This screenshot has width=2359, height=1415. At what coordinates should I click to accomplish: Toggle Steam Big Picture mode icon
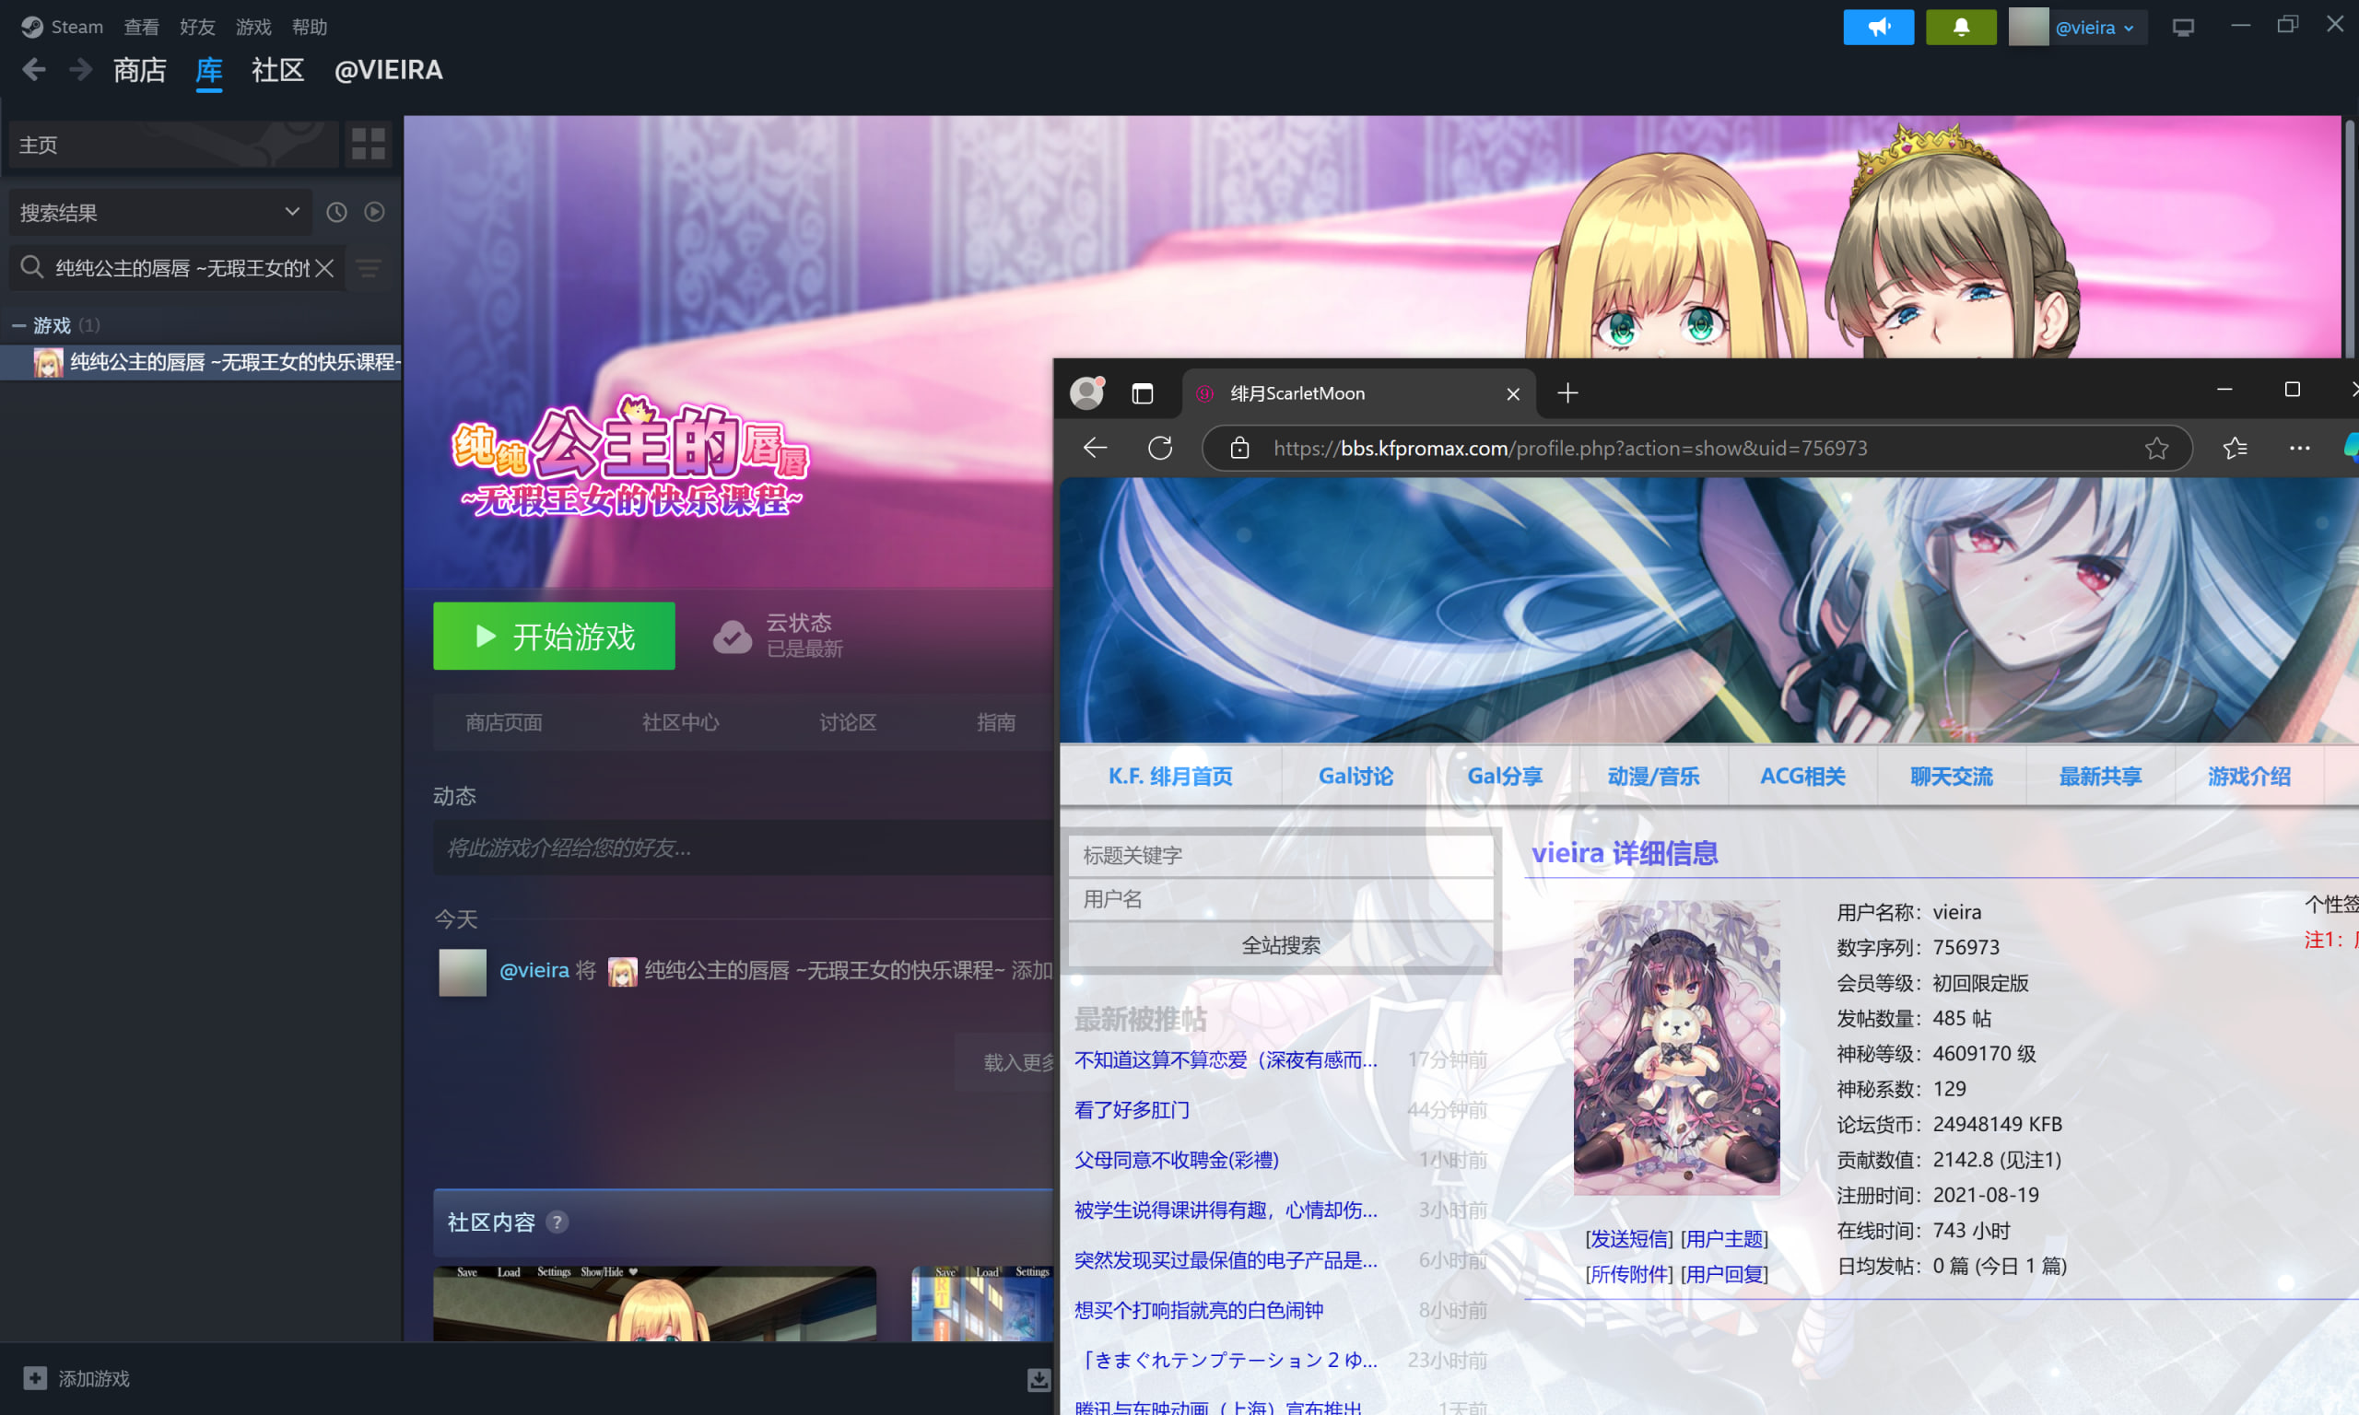(x=2183, y=27)
